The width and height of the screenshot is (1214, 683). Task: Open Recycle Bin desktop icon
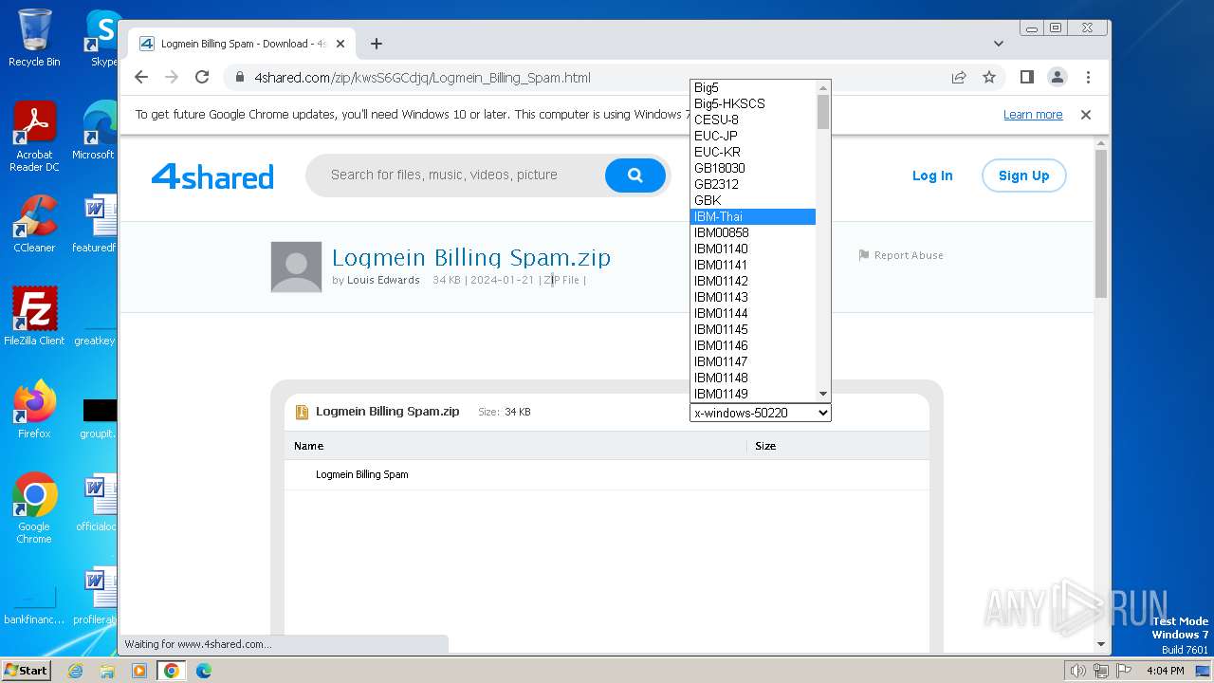point(34,38)
